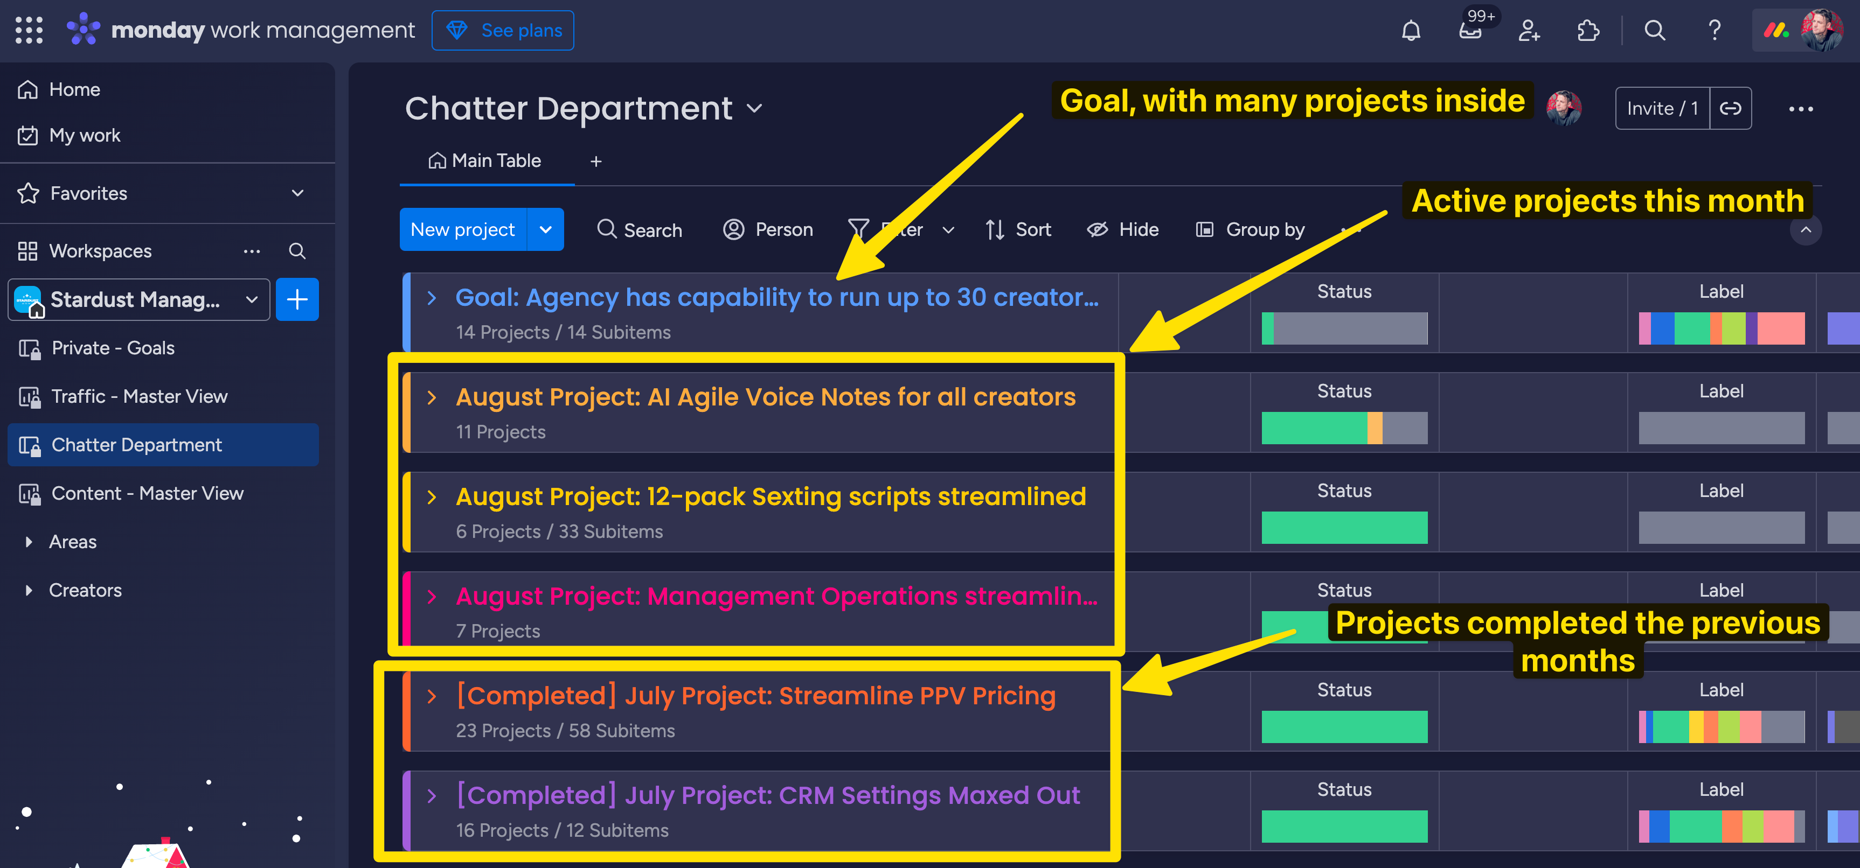Image resolution: width=1860 pixels, height=868 pixels.
Task: Open the apps puzzle piece icon
Action: point(1588,30)
